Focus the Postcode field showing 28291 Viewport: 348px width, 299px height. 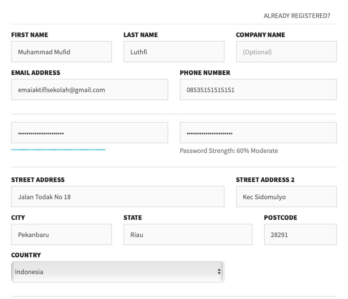tap(300, 234)
